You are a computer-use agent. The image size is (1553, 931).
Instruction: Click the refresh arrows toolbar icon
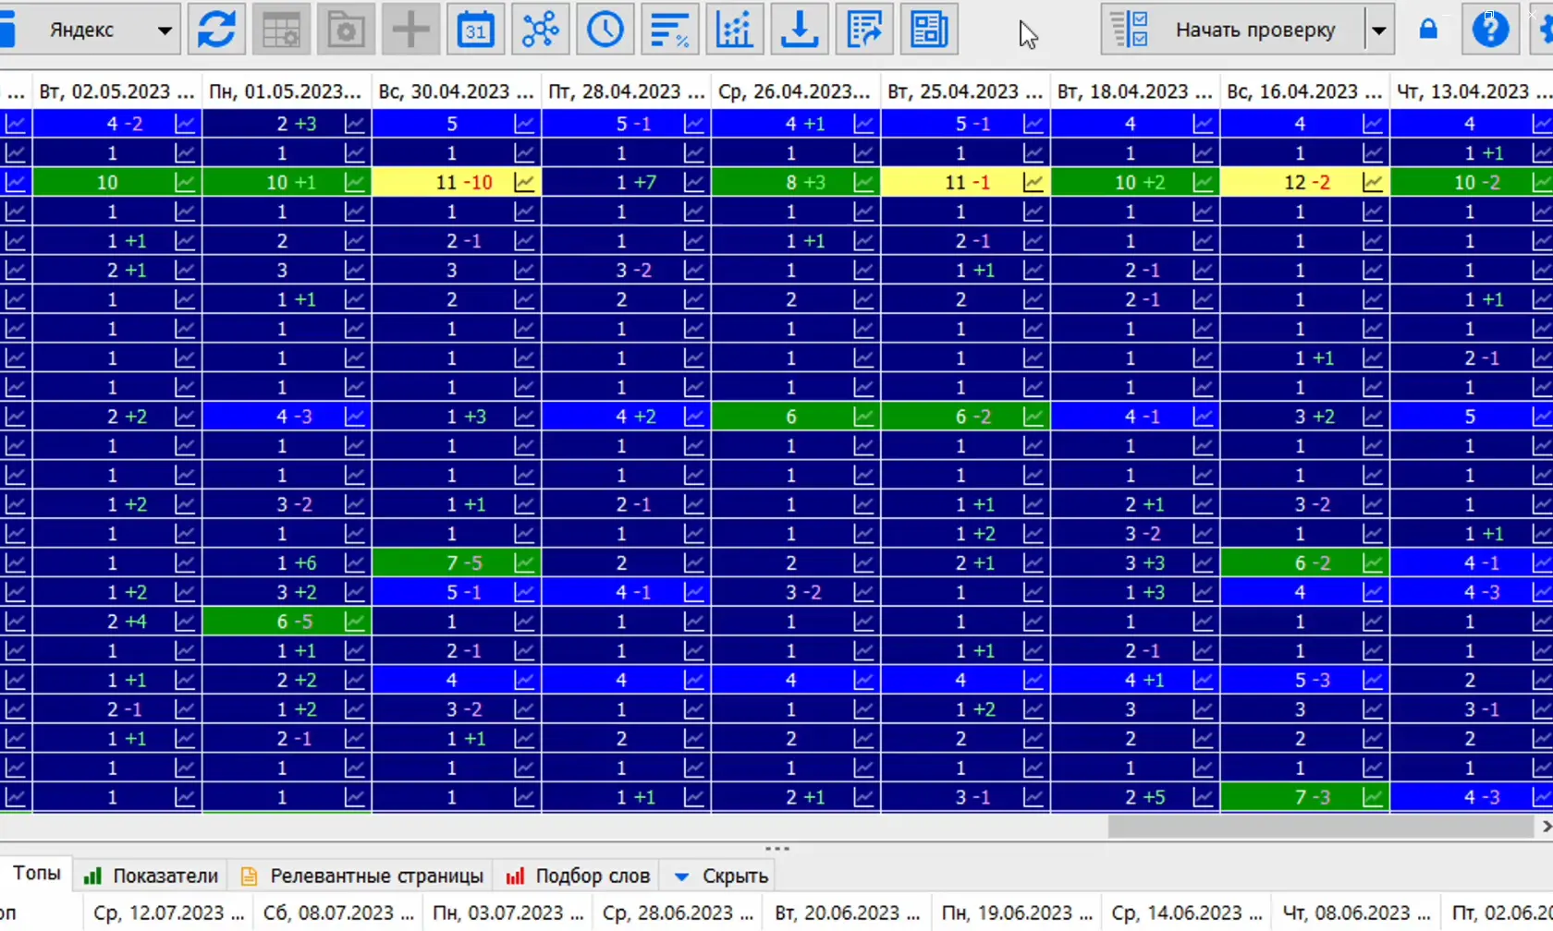coord(216,30)
